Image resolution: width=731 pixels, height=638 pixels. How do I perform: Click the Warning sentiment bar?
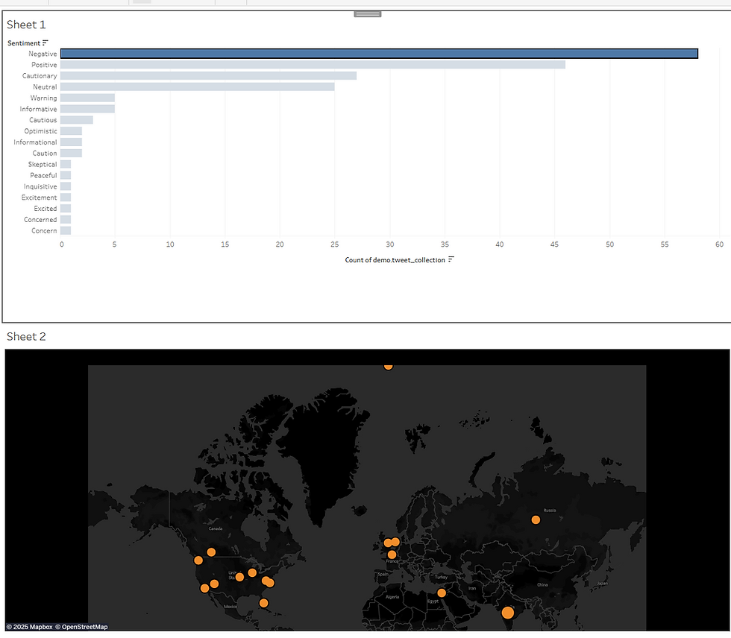[87, 98]
